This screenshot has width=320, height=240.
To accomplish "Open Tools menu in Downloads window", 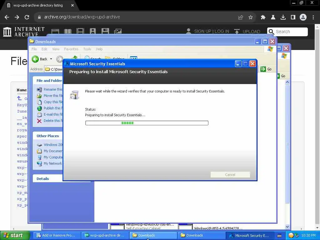I will pyautogui.click(x=87, y=49).
